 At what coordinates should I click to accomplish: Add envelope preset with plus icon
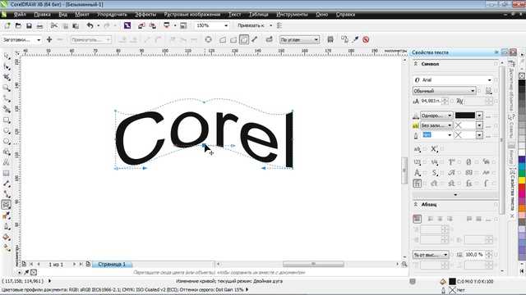[x=49, y=39]
